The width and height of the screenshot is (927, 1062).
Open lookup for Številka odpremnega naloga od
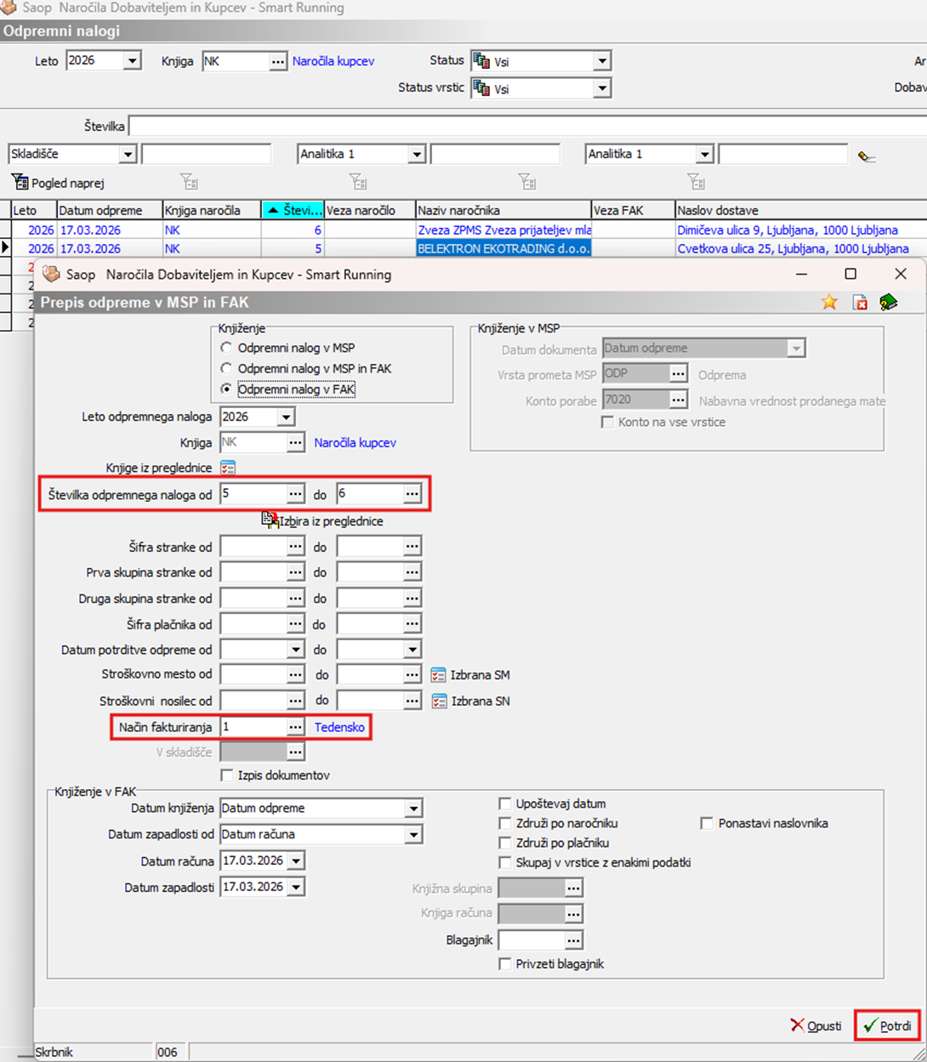click(x=295, y=494)
